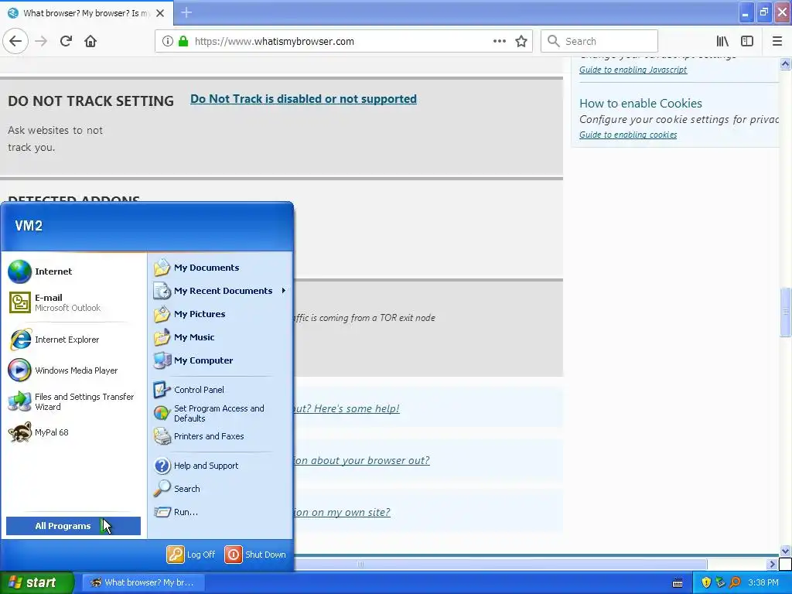
Task: Reload the current page
Action: coord(66,41)
